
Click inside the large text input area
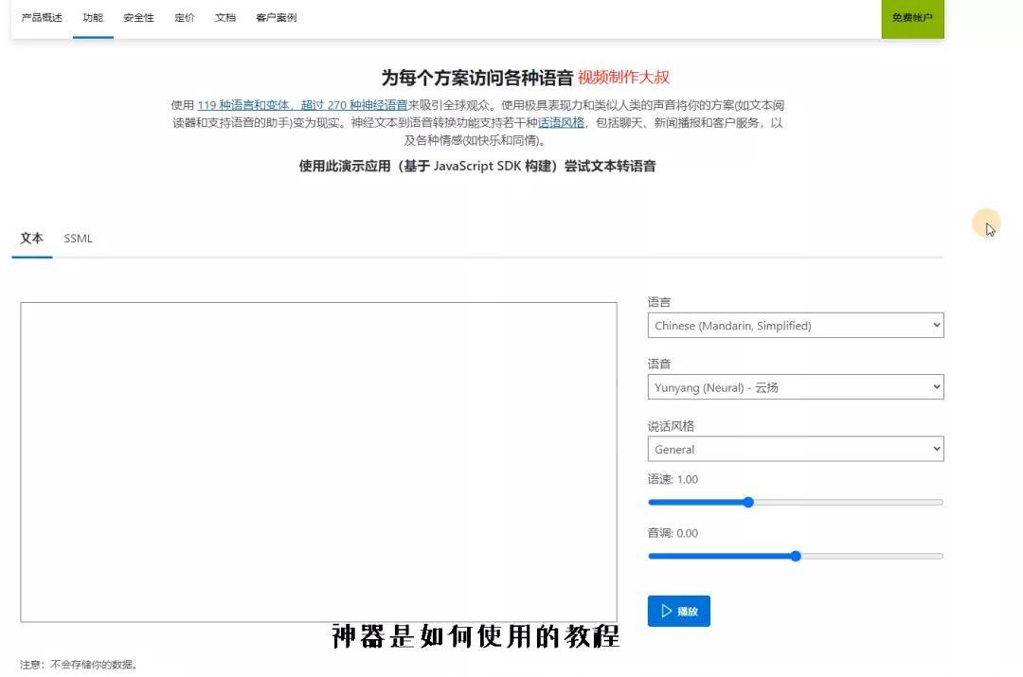click(x=318, y=462)
